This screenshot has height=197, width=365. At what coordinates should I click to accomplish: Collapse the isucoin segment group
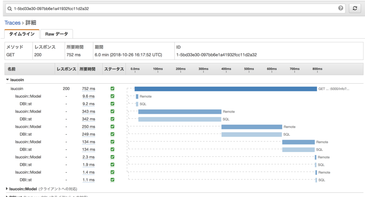[7, 80]
